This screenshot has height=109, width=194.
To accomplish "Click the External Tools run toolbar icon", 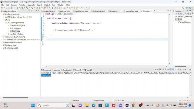I will 32,8.
